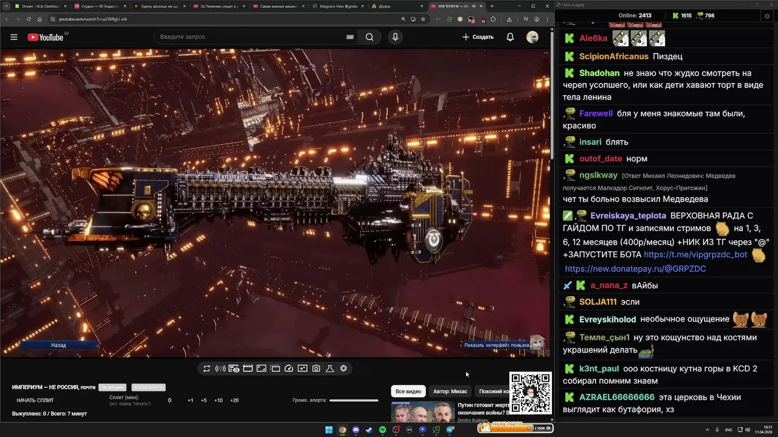Start voice search with the microphone
The image size is (778, 437).
pyautogui.click(x=395, y=37)
